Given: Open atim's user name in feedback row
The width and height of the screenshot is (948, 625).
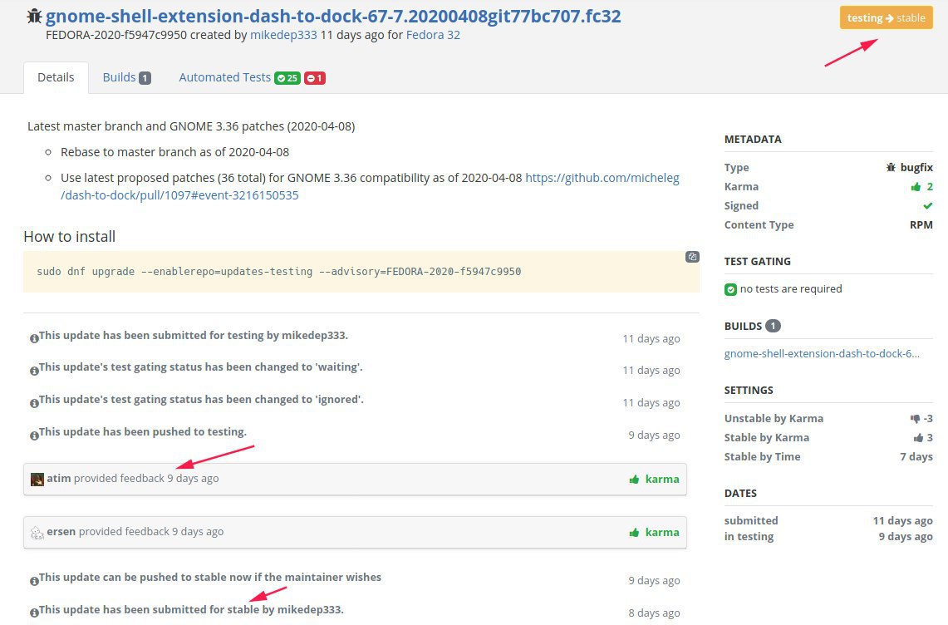Looking at the screenshot, I should click(x=59, y=478).
